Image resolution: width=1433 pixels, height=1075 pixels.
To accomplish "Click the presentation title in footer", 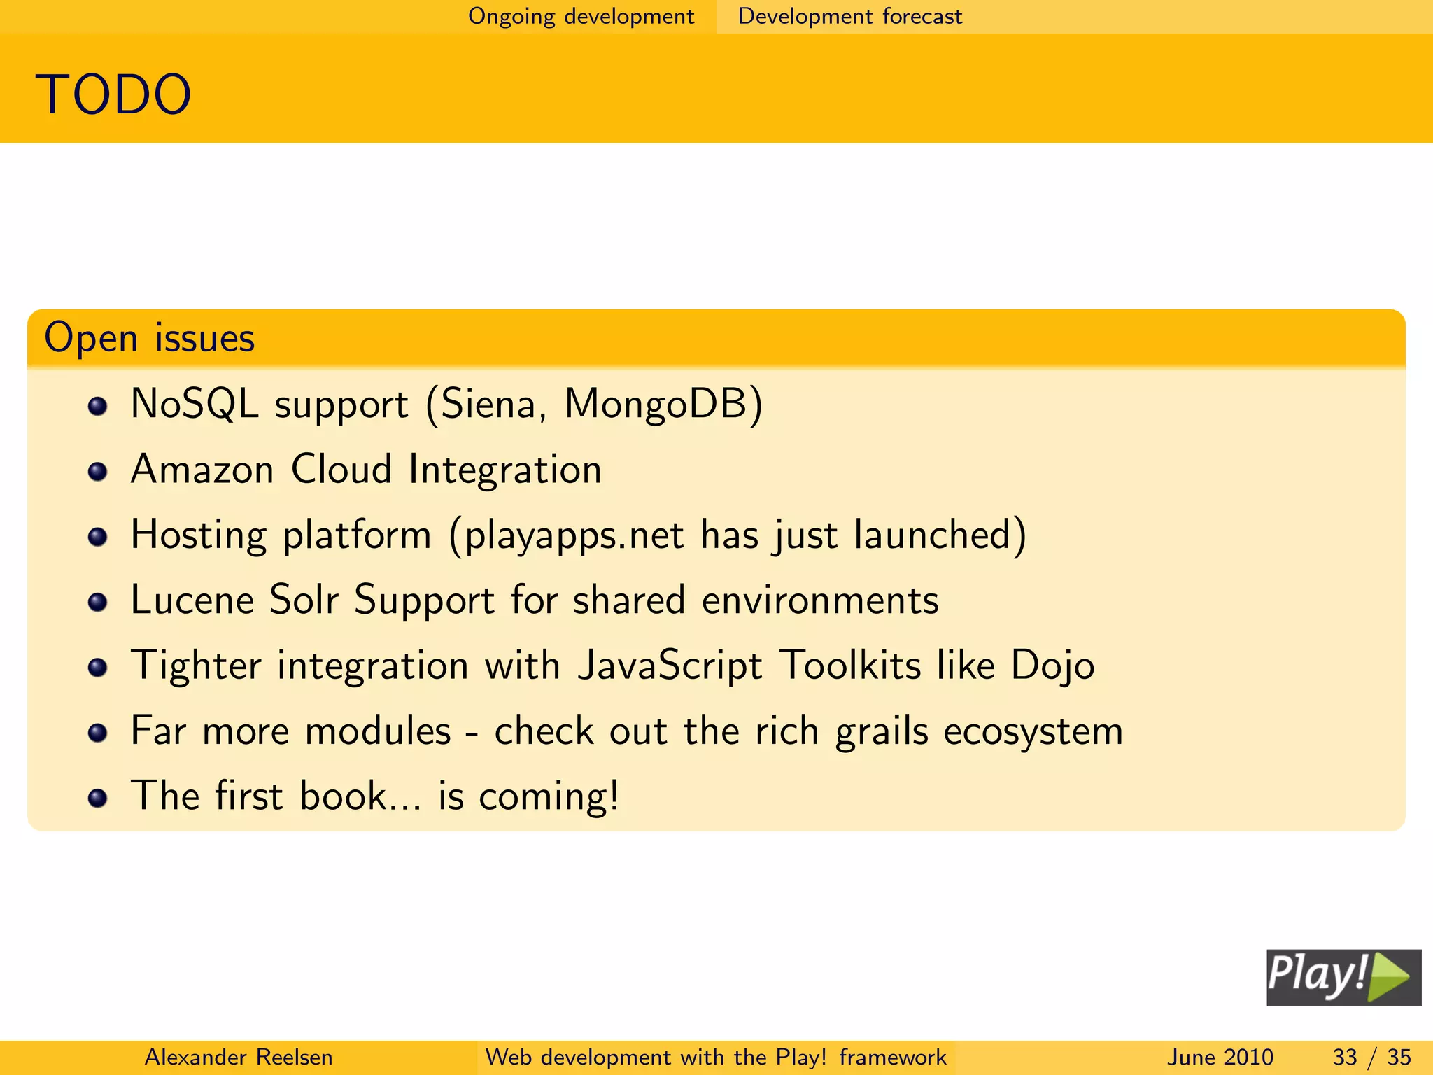I will [x=716, y=1057].
